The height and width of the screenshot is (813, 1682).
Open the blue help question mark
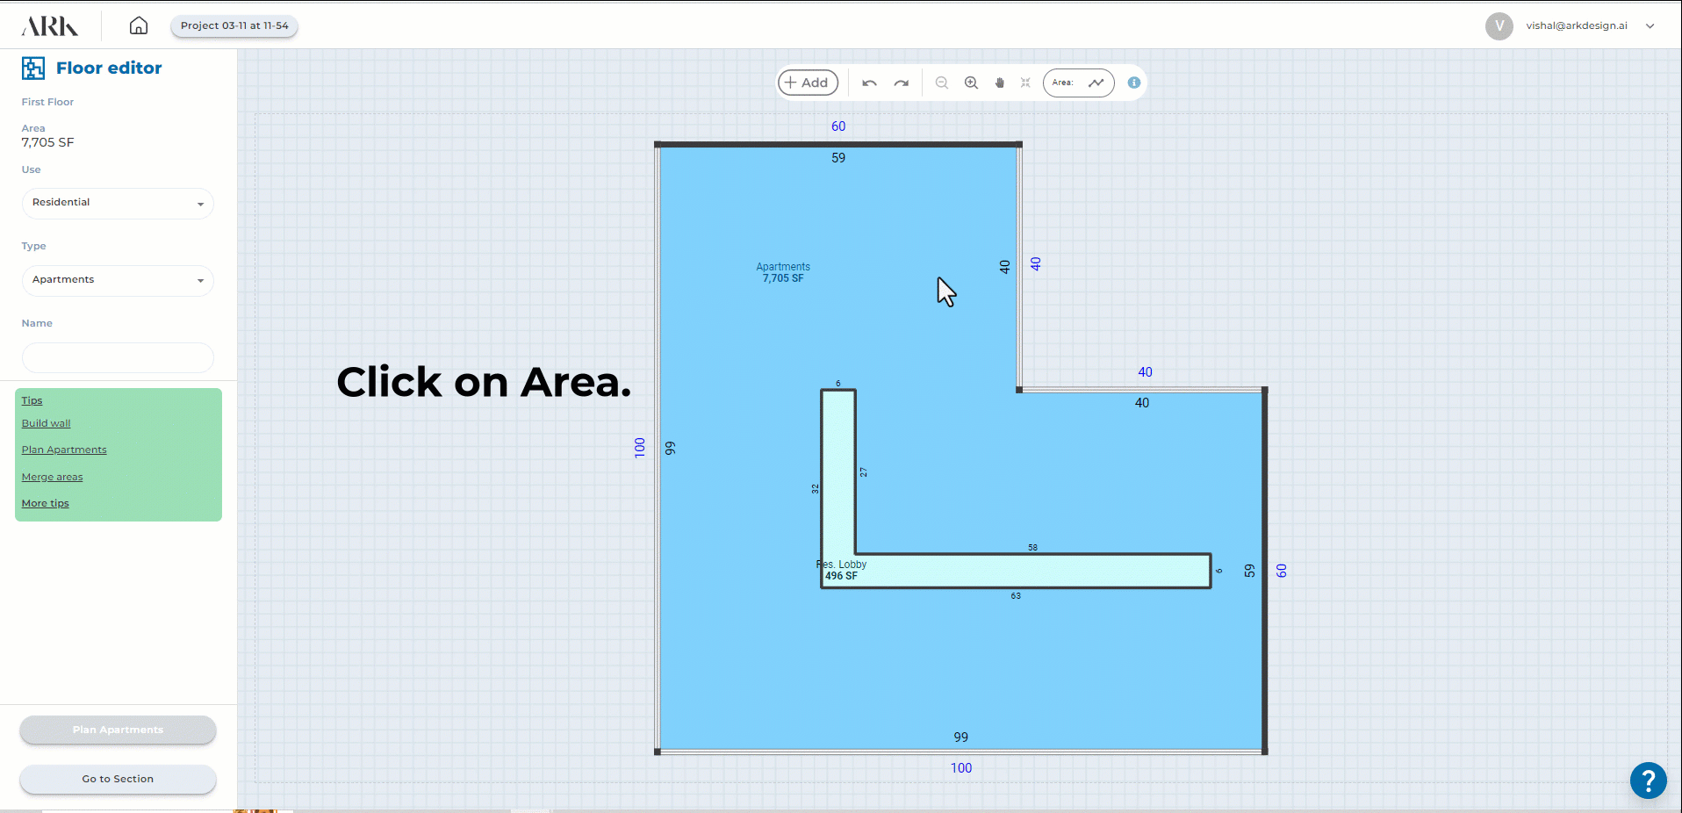click(1648, 780)
